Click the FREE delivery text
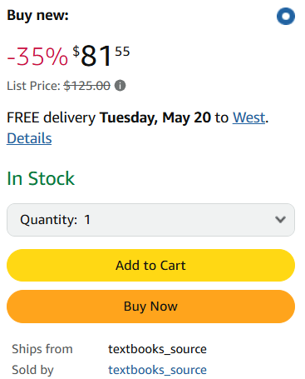 coord(51,117)
